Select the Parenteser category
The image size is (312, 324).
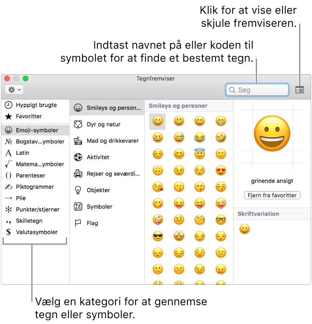tap(35, 175)
